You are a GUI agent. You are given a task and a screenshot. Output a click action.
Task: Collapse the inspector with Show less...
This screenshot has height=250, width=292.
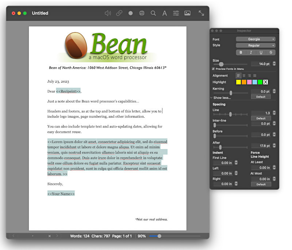[221, 98]
